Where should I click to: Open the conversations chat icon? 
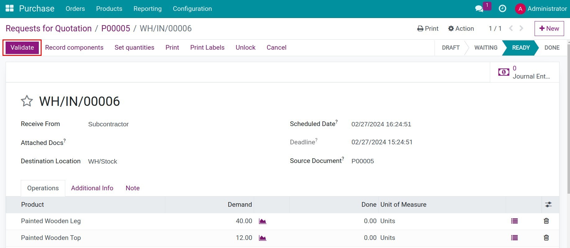click(x=479, y=9)
